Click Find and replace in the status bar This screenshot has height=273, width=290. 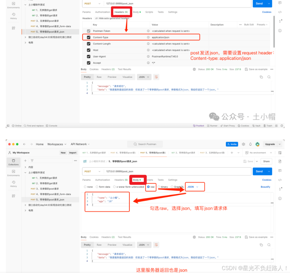(x=34, y=126)
